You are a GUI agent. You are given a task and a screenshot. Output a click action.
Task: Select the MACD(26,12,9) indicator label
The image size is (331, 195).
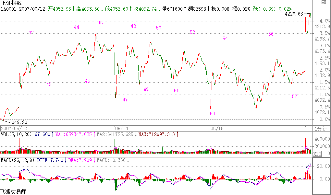[18, 160]
